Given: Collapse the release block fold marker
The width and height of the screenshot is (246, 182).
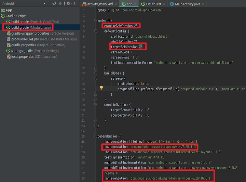Looking at the screenshot, I should click(96, 78).
